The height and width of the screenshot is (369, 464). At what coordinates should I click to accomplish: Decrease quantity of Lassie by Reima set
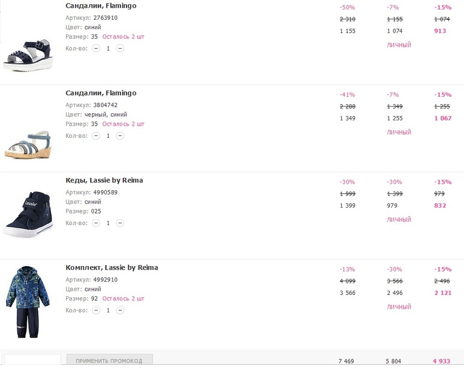tap(96, 310)
